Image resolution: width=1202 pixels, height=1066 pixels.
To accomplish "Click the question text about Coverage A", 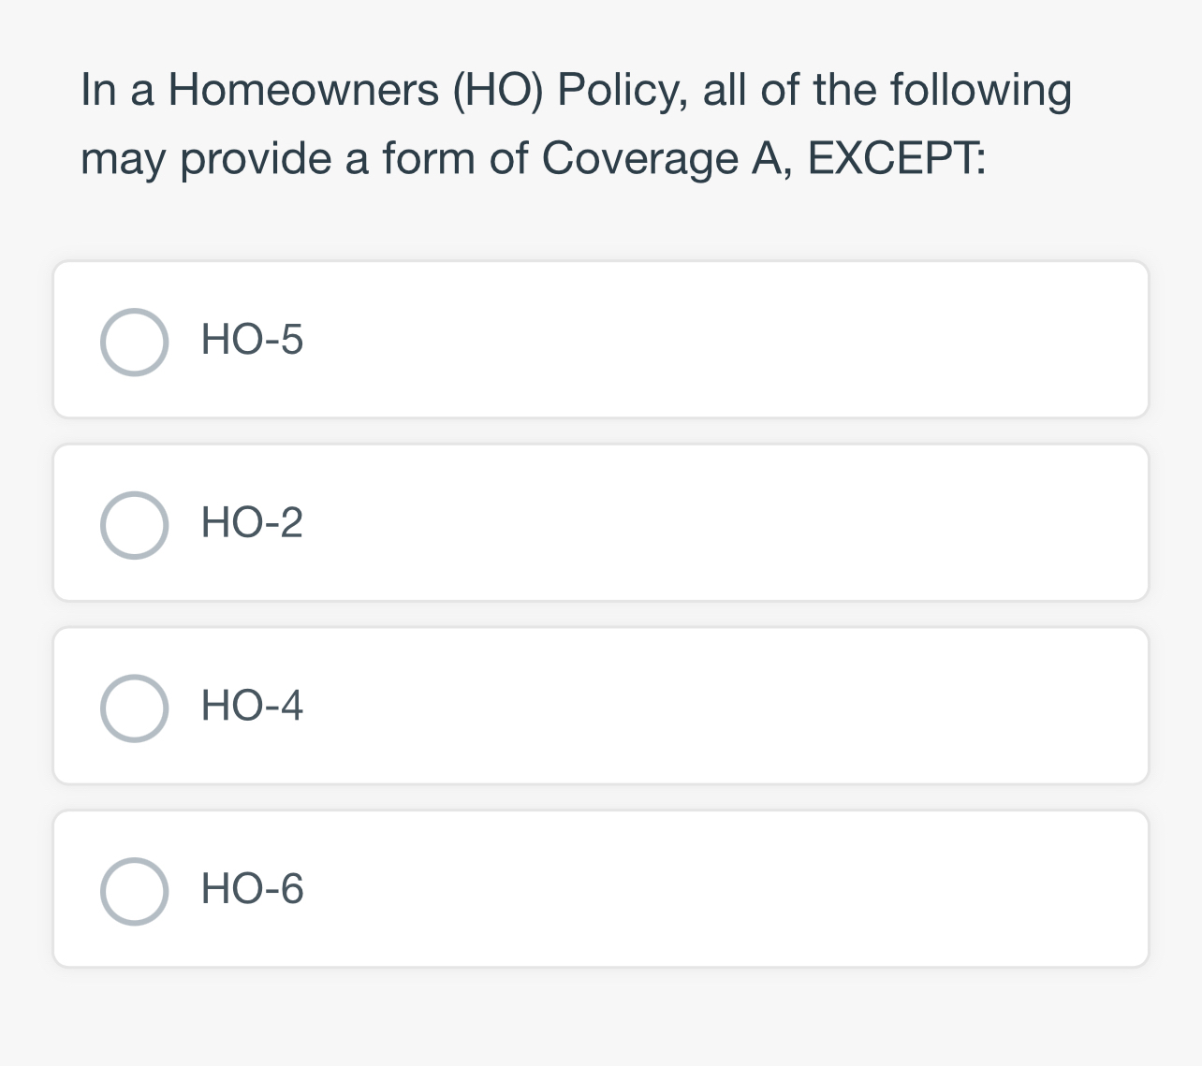I will point(577,122).
